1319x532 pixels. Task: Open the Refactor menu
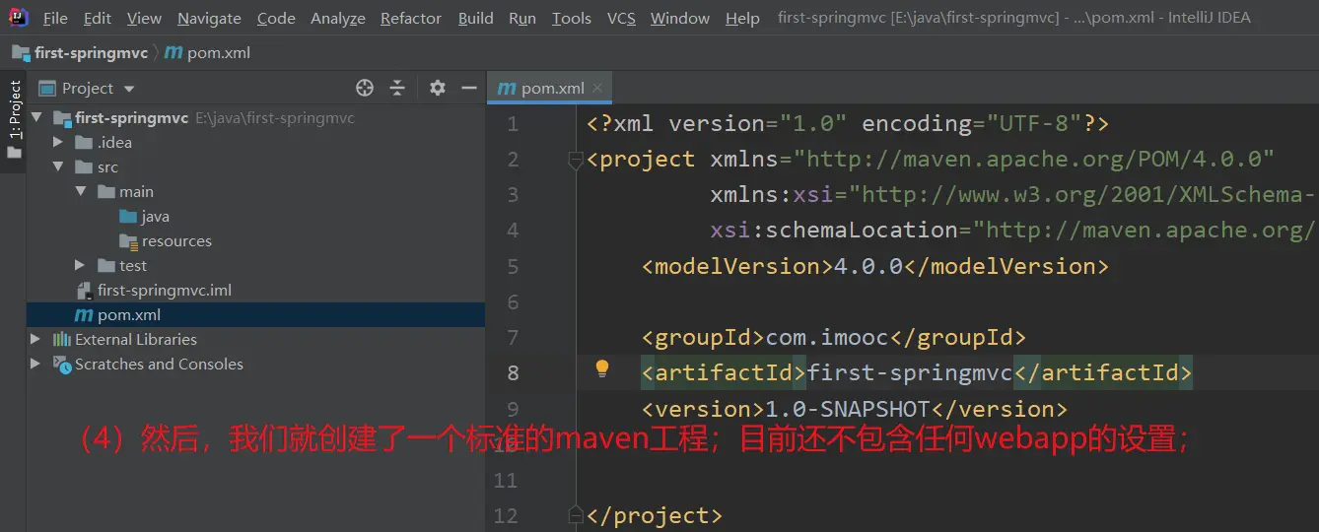click(411, 18)
